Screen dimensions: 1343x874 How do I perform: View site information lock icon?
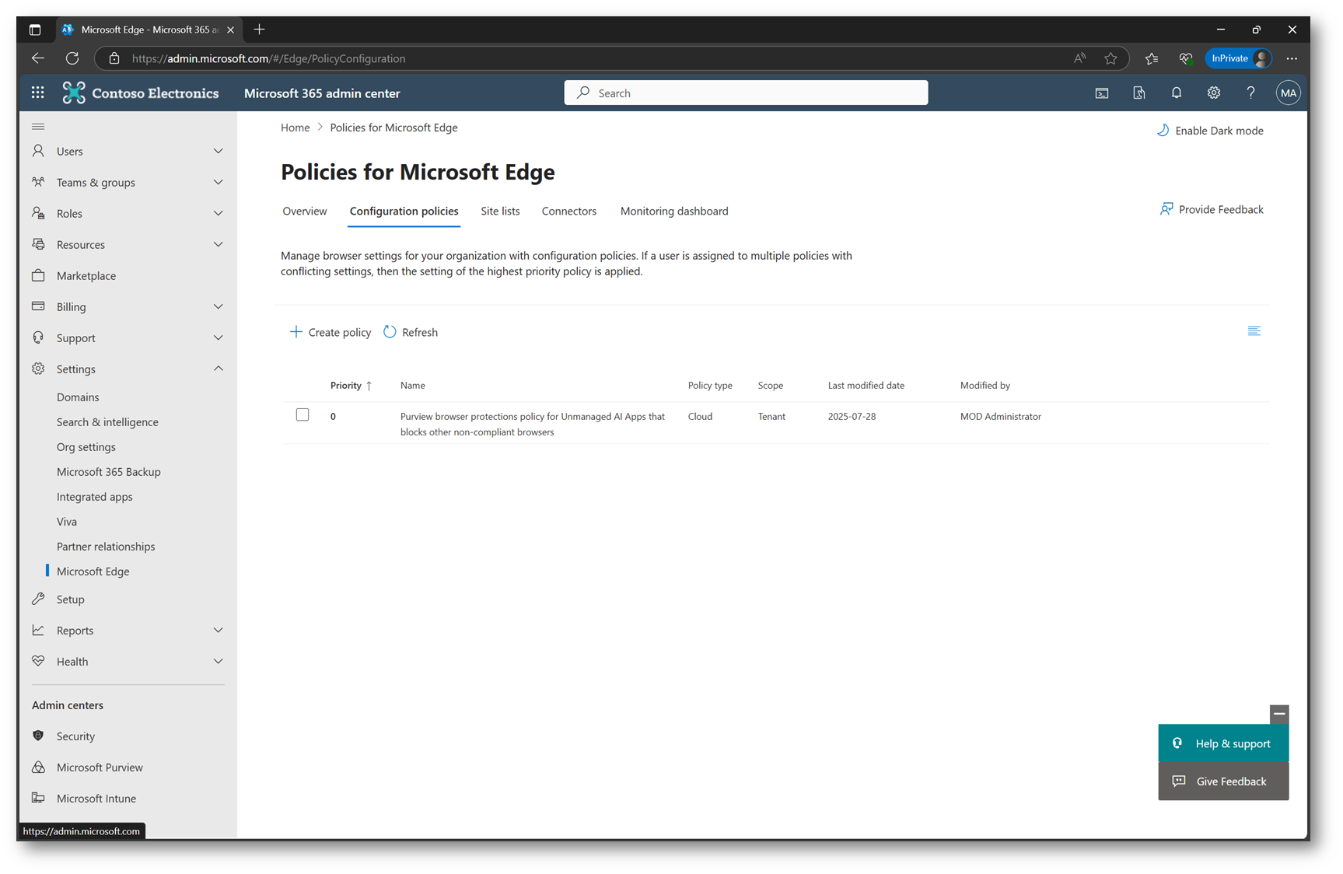[114, 58]
